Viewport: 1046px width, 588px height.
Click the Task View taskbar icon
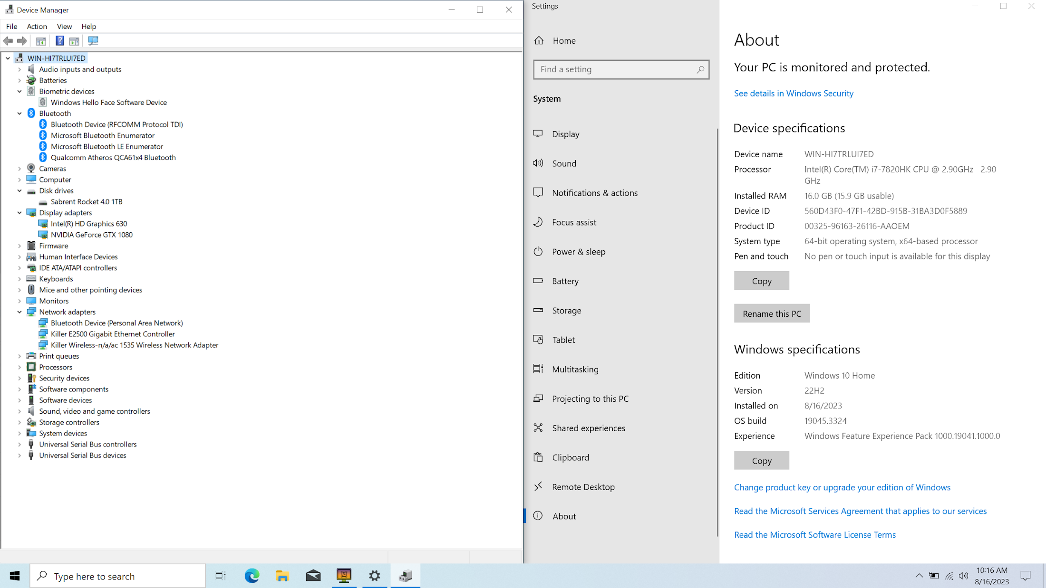coord(221,576)
